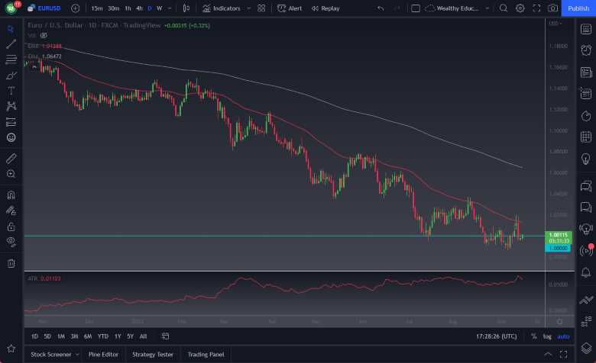Open the EURUSD symbol search
Screen dimensions: 596x363
[44, 8]
